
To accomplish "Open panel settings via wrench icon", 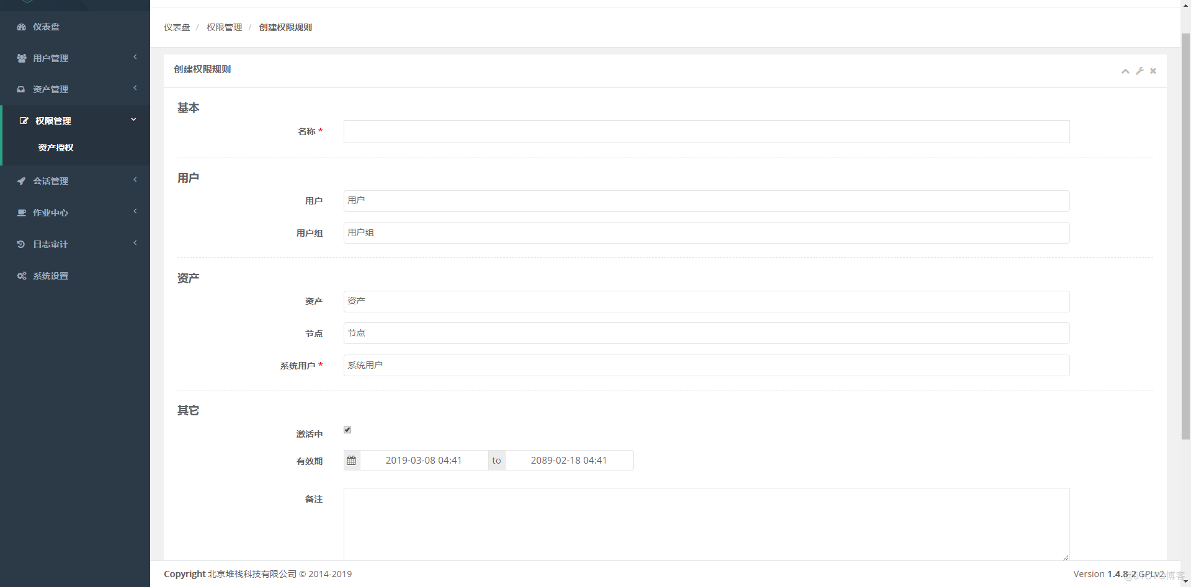I will coord(1140,71).
